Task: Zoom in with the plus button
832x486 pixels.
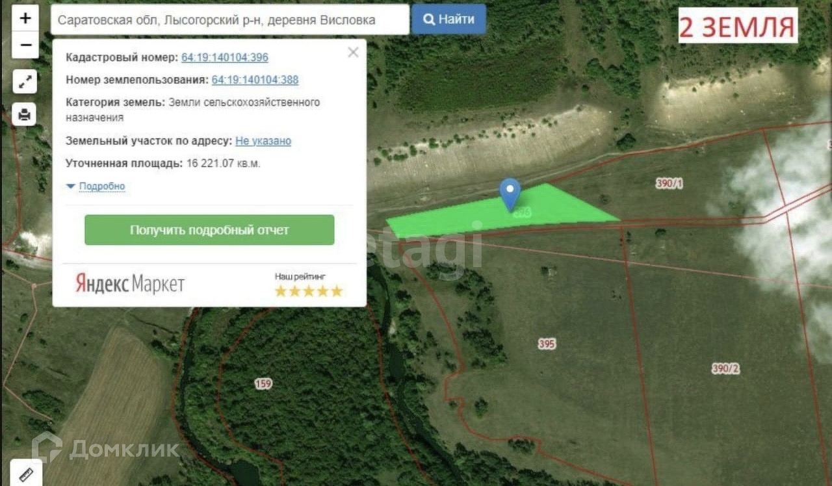Action: (25, 18)
